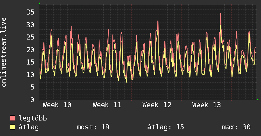This screenshot has height=136, width=261.
Task: Click the onlinestream.live vertical axis title
Action: 3,52
